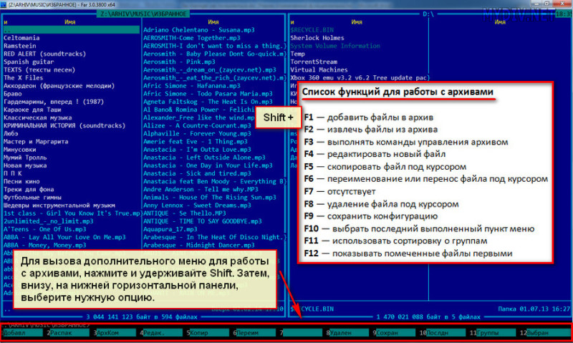Click the Far Manager icon in the title bar
Image resolution: width=573 pixels, height=343 pixels.
(4, 4)
